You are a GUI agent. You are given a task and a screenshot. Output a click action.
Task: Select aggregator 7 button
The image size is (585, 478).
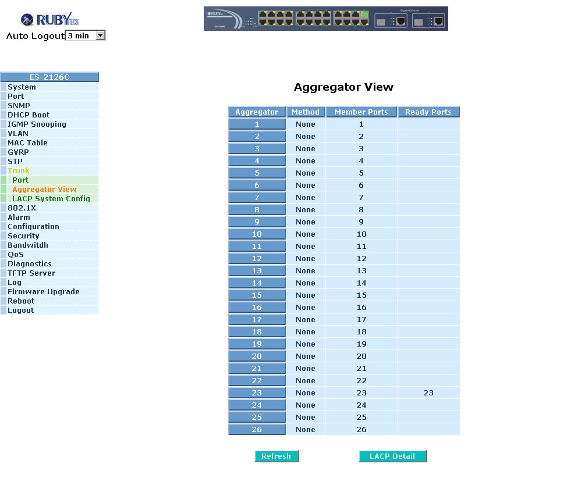point(257,198)
